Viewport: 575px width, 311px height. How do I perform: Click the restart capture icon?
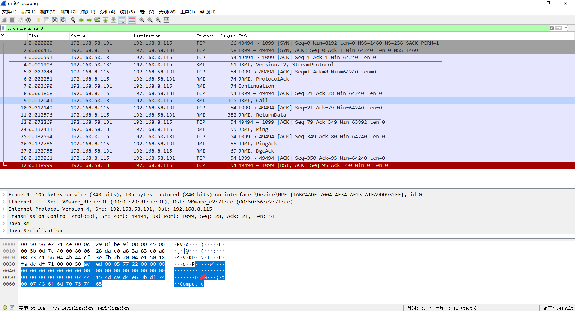pyautogui.click(x=20, y=20)
